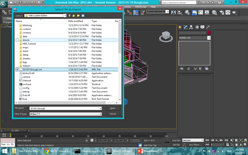Click the object name field in Modify panel
The height and width of the screenshot is (155, 248).
click(x=192, y=33)
